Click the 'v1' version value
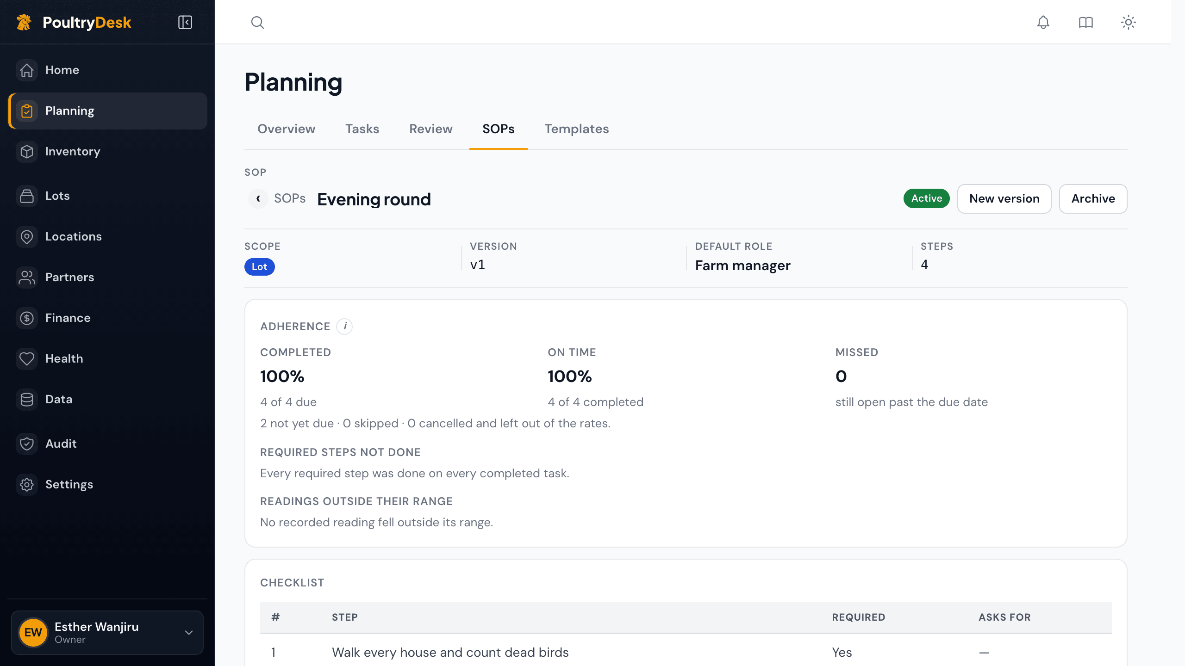The height and width of the screenshot is (666, 1185). tap(477, 265)
